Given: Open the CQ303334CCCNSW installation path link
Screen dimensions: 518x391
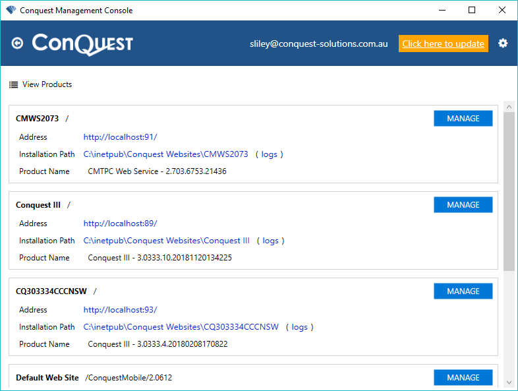Looking at the screenshot, I should coord(181,327).
